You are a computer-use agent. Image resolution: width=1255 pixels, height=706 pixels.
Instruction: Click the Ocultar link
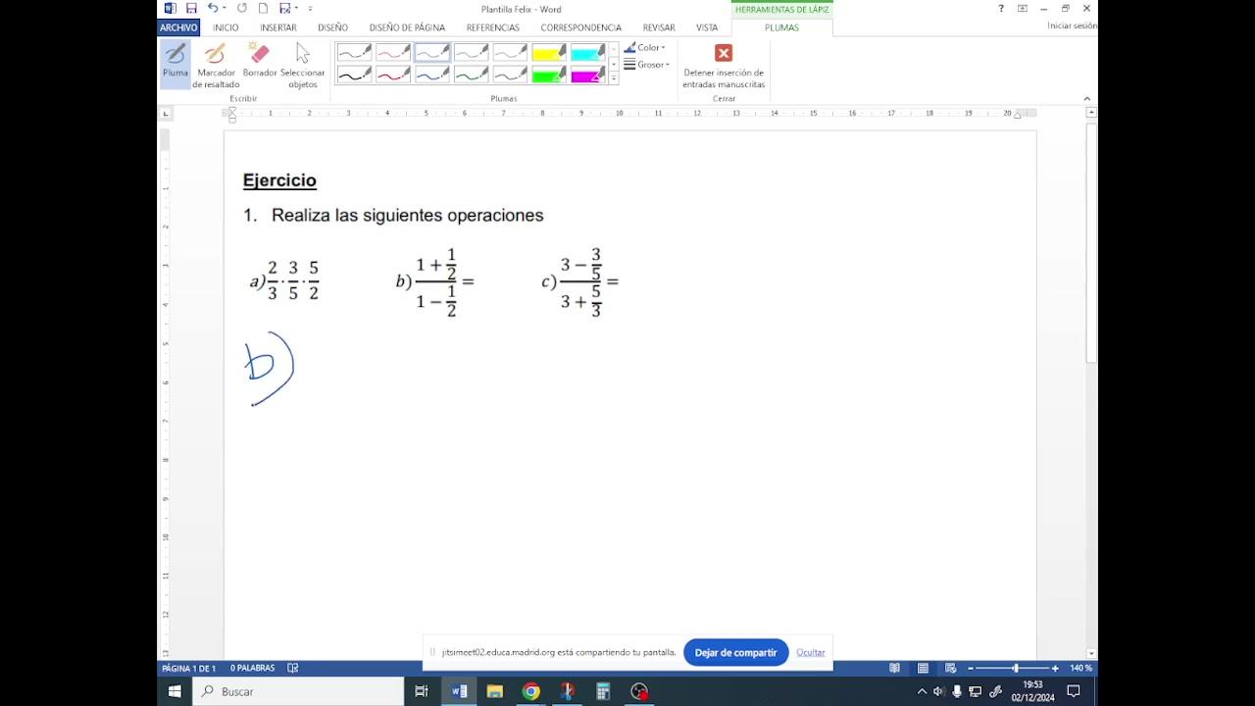click(811, 652)
